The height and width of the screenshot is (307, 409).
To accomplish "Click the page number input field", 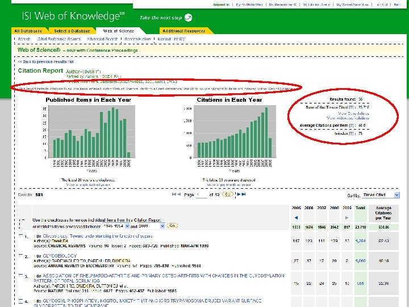I will (201, 195).
